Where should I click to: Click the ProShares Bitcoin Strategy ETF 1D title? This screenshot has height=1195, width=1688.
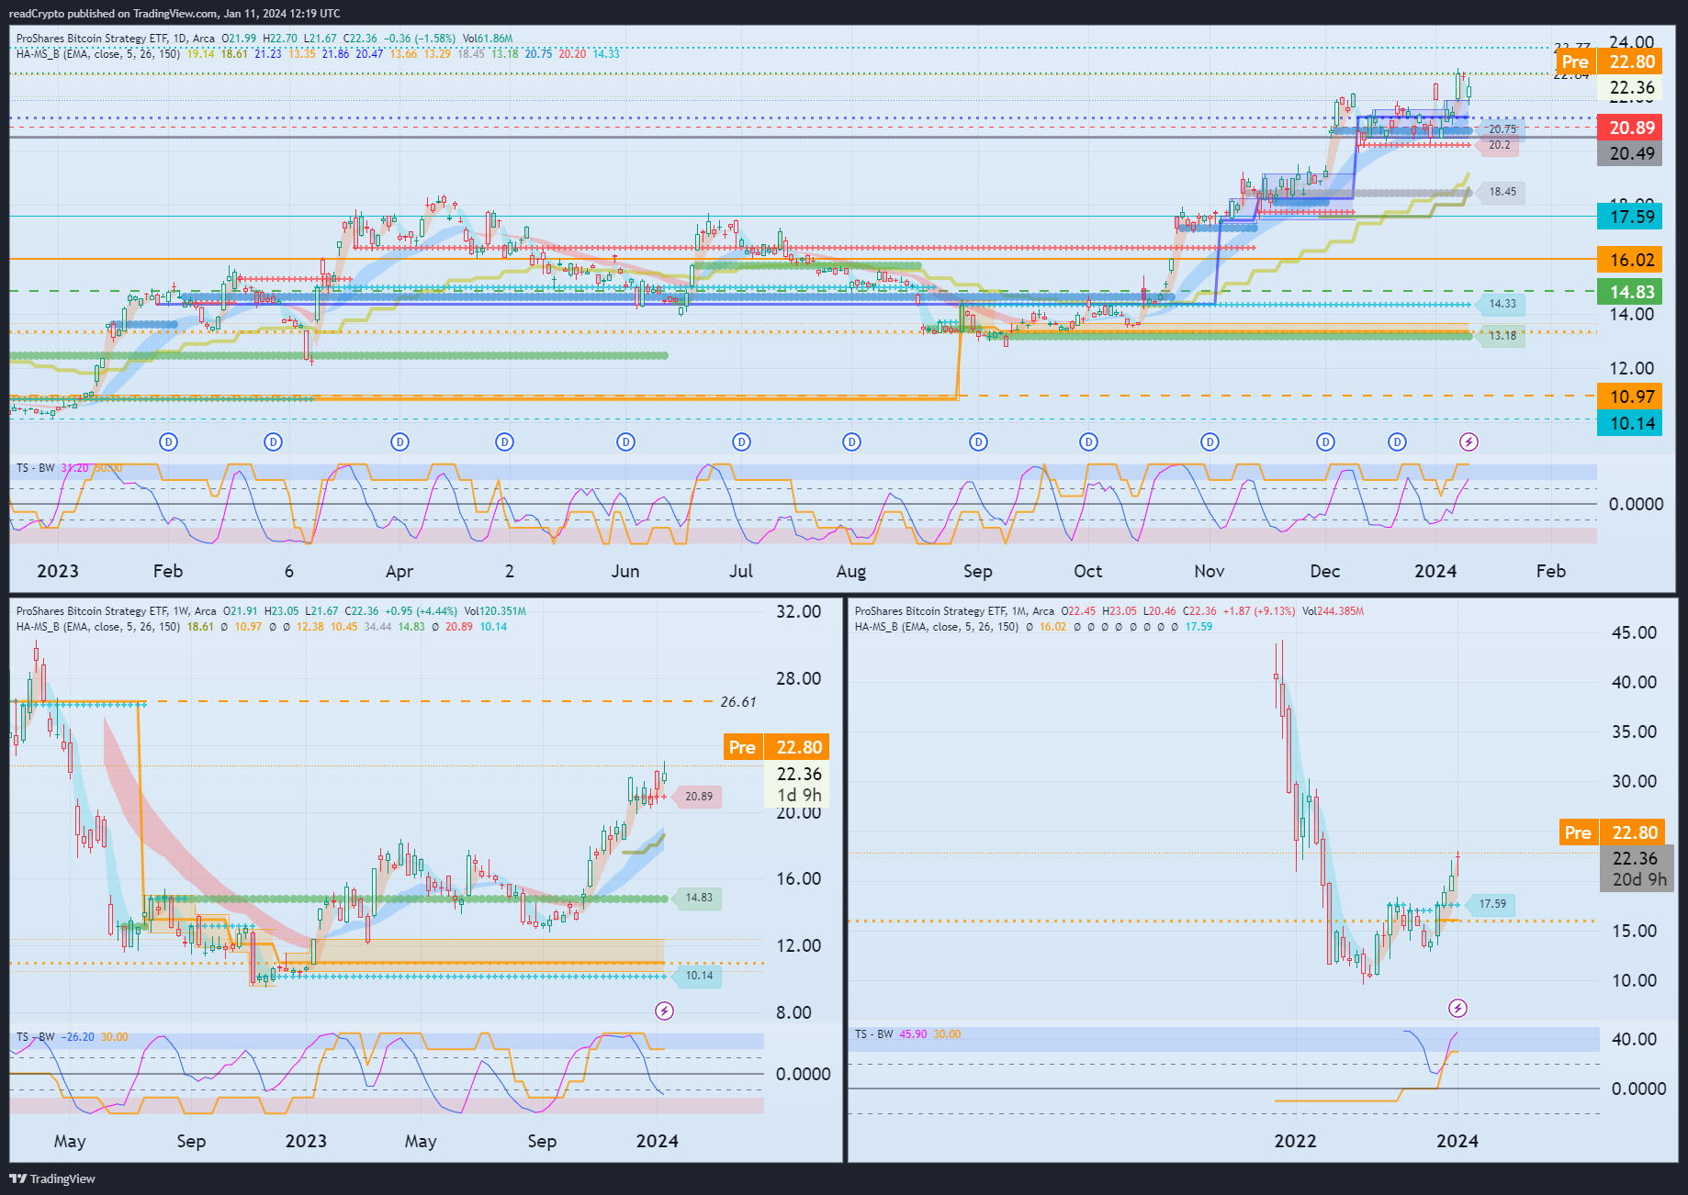[116, 39]
